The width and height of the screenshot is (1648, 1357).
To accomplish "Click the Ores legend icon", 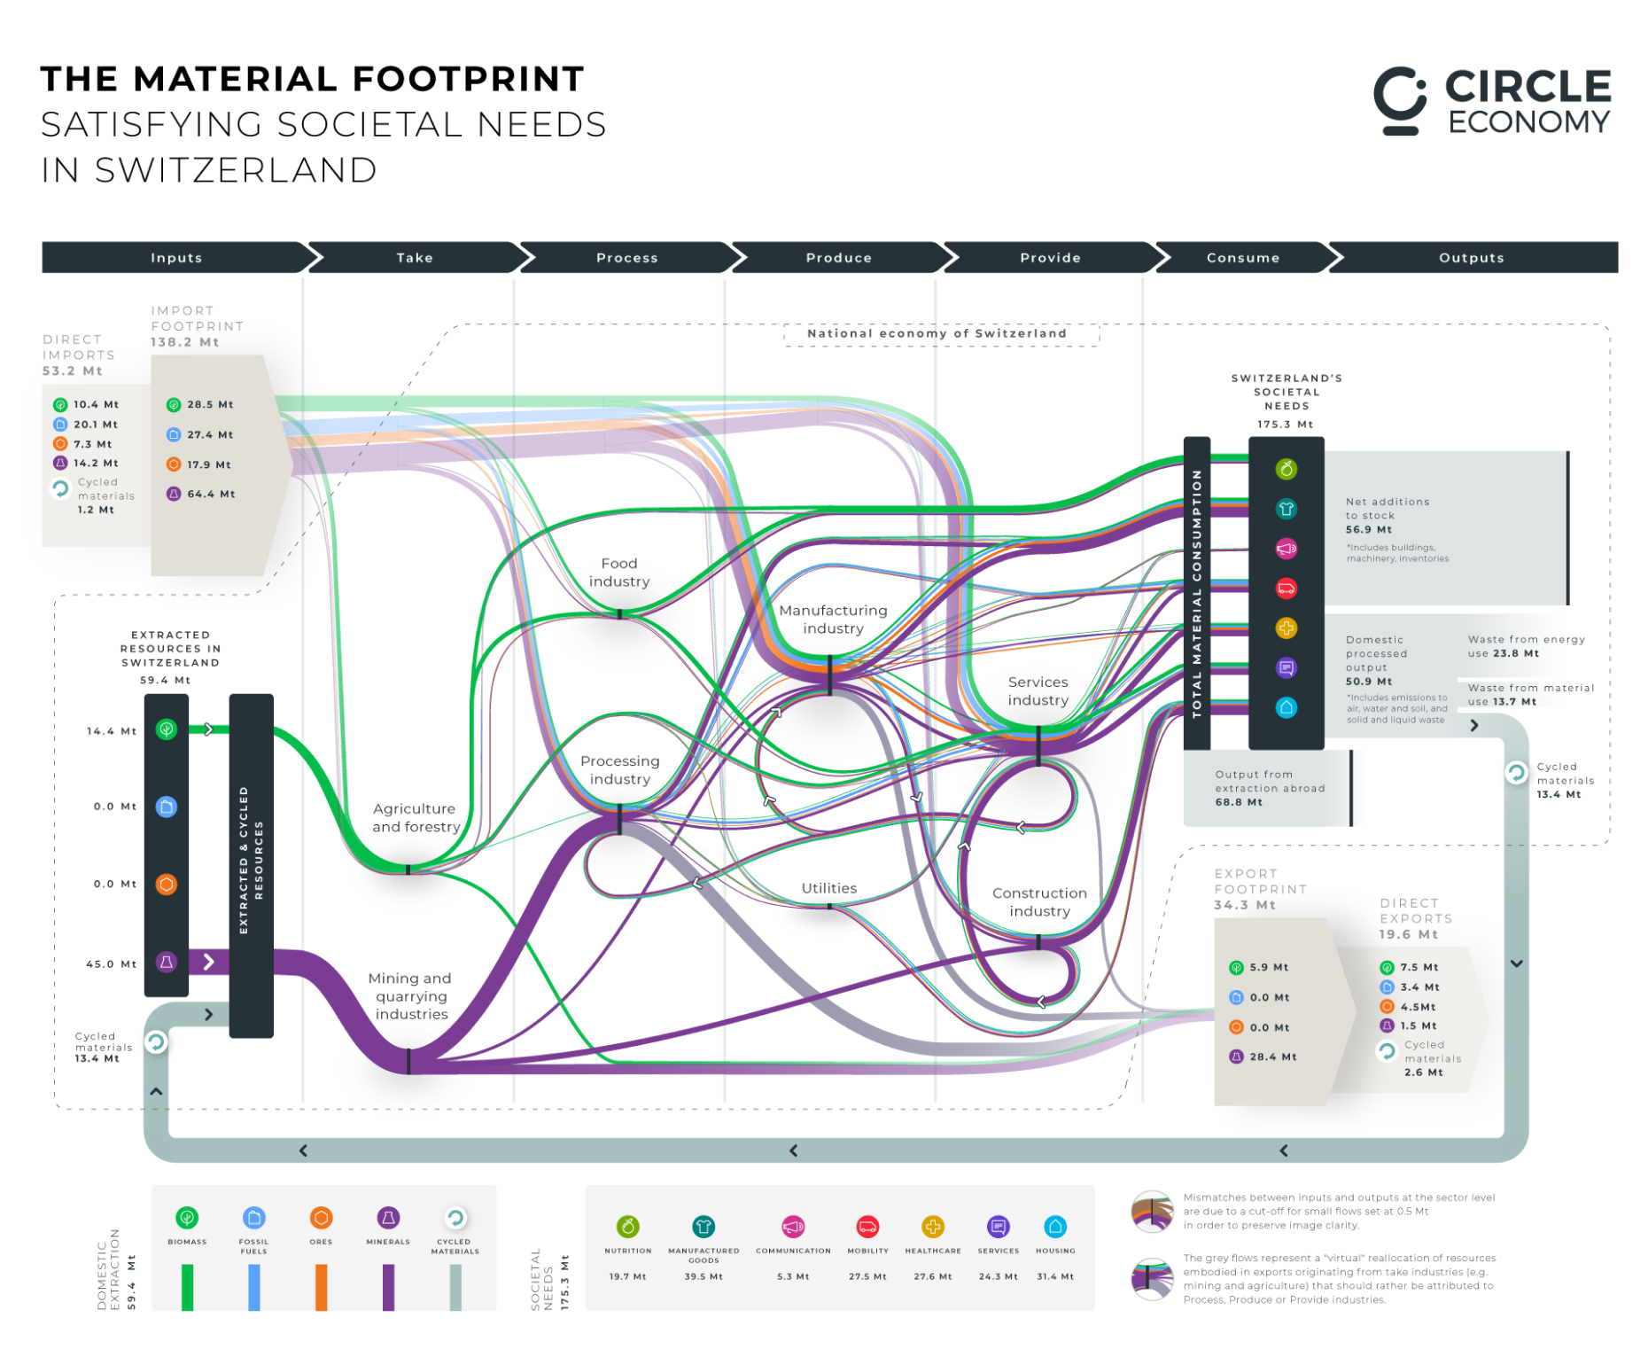I will coord(321,1217).
